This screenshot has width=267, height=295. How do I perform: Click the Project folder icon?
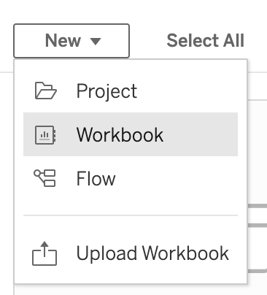46,91
